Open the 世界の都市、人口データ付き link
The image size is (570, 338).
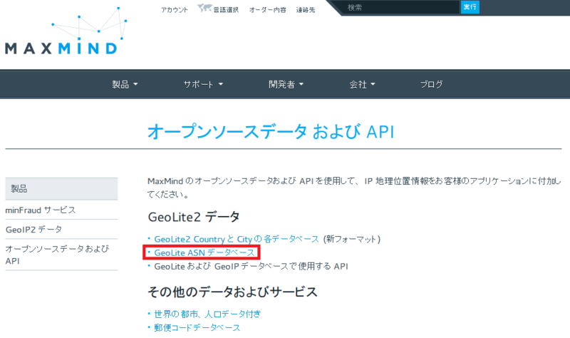[207, 314]
